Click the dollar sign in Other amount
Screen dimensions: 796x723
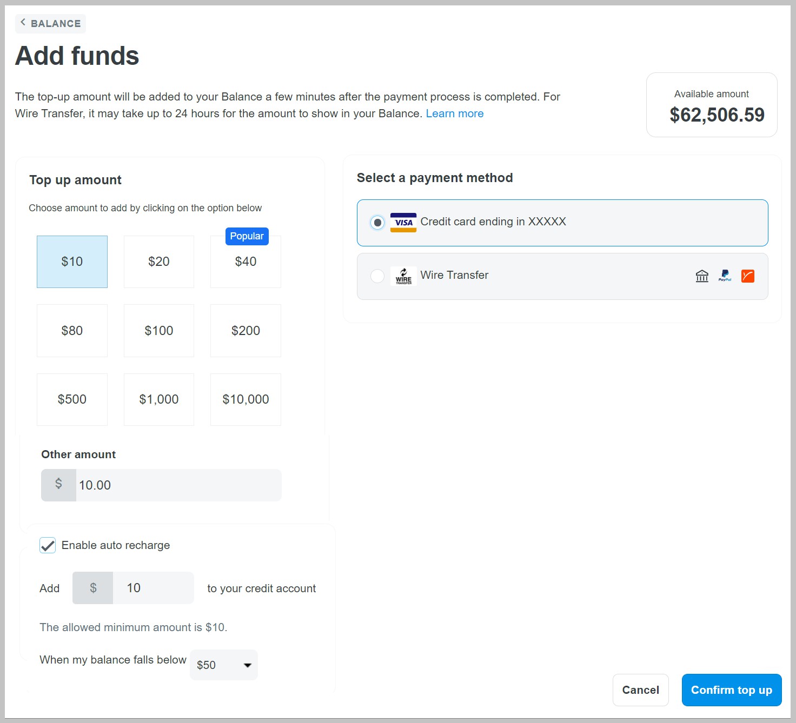(x=58, y=485)
